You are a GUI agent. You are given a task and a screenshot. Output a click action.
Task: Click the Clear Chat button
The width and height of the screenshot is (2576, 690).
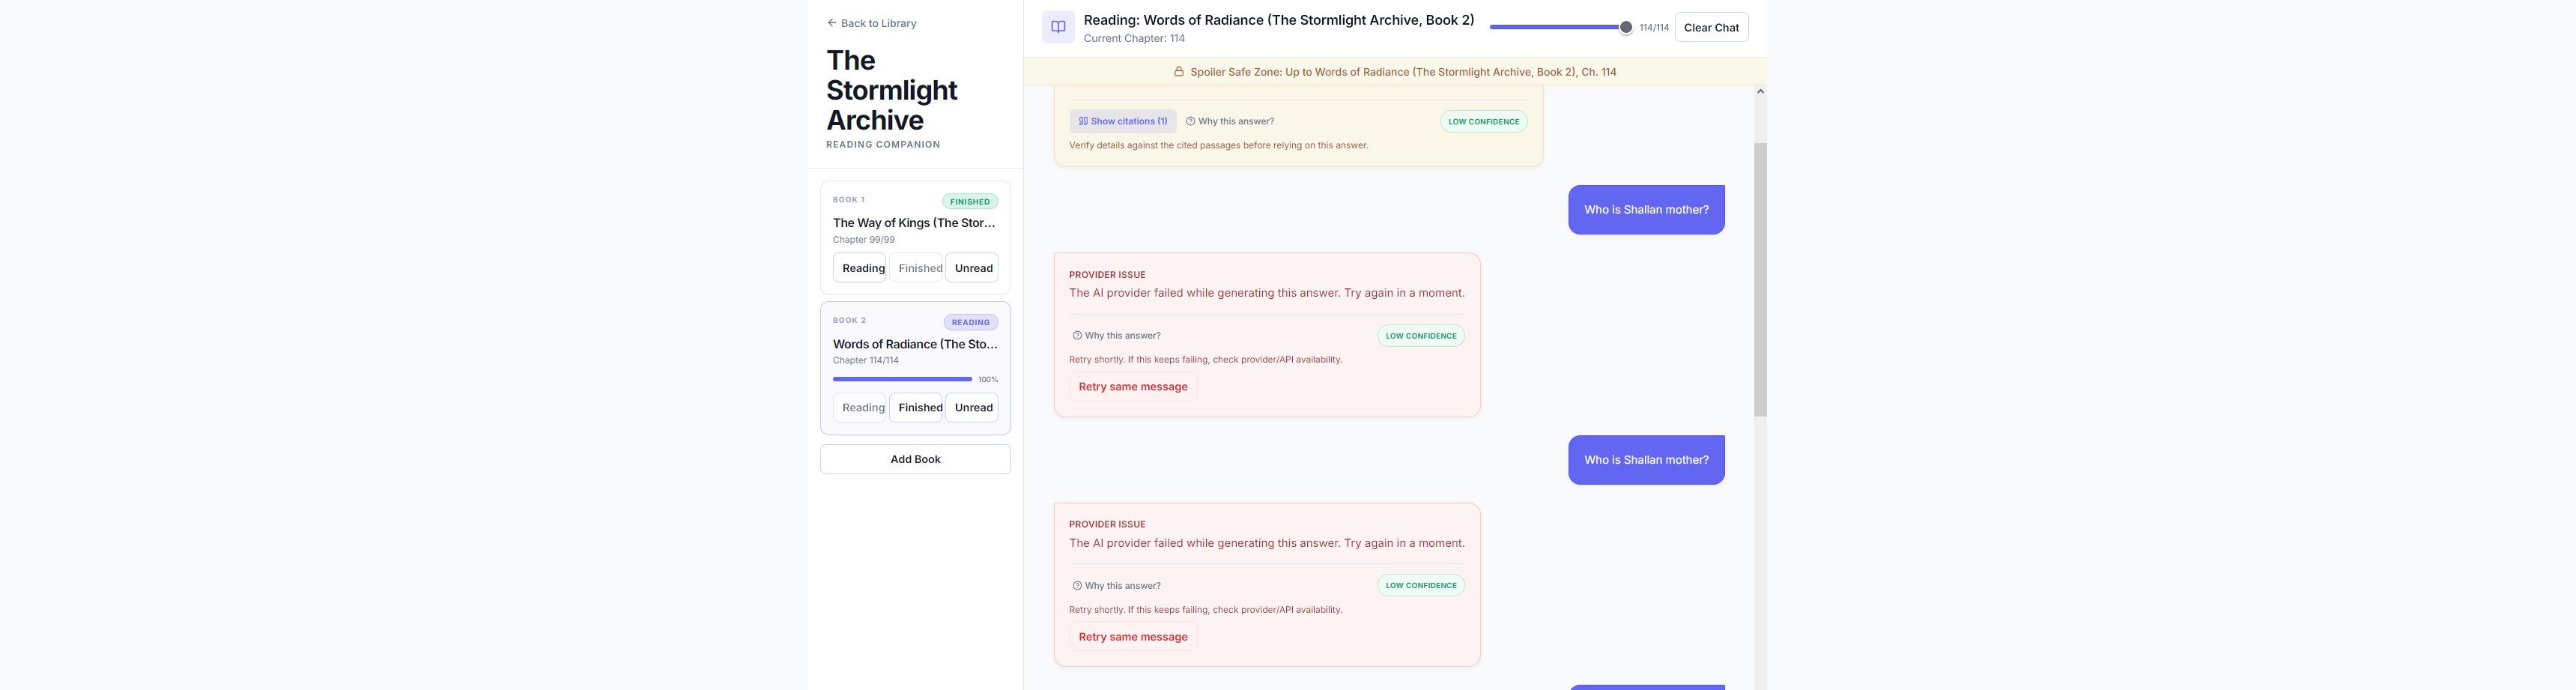[x=1711, y=28]
